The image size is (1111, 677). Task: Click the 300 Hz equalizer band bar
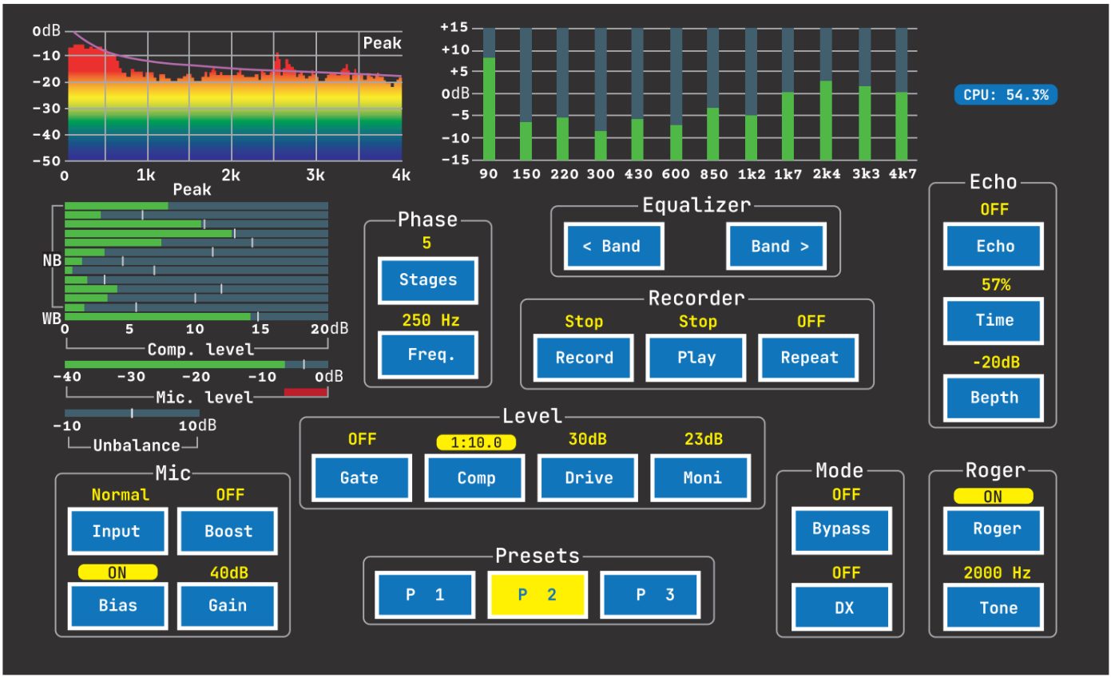(x=601, y=93)
